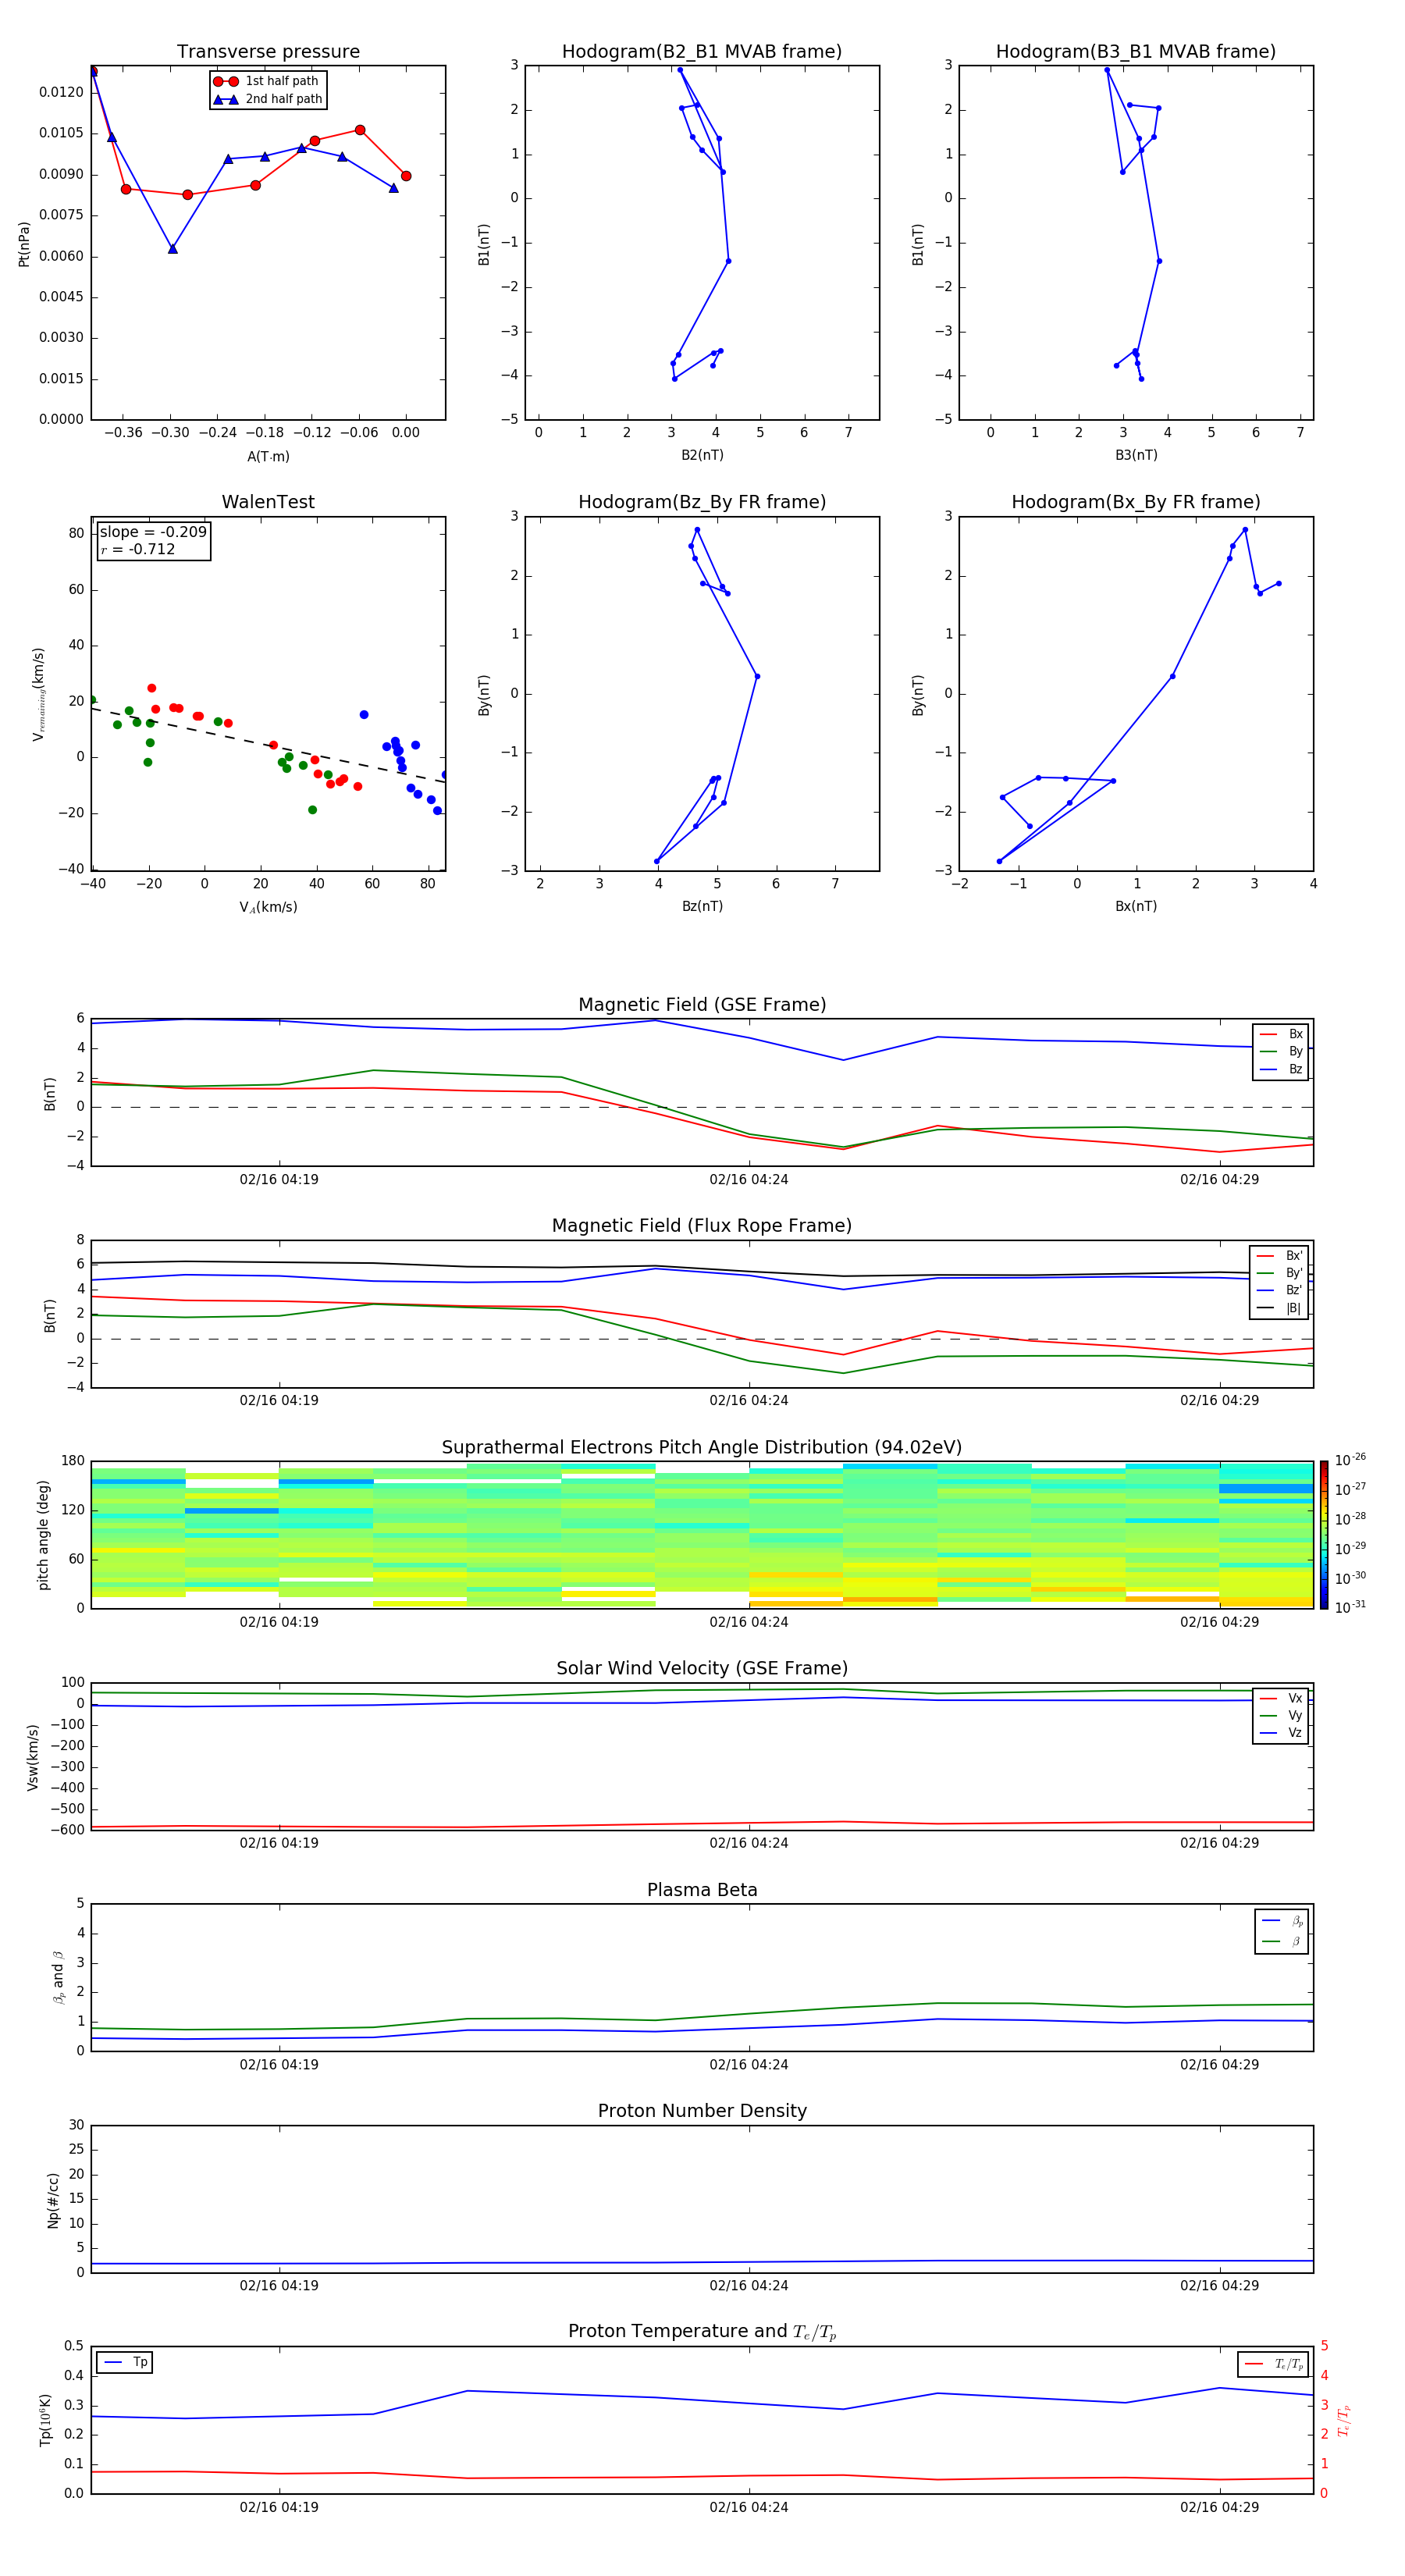Click the "Transverse pressure" plot title
This screenshot has height=2576, width=1405.
268,52
